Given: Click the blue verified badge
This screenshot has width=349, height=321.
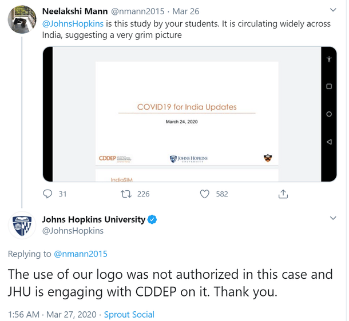Looking at the screenshot, I should point(153,219).
